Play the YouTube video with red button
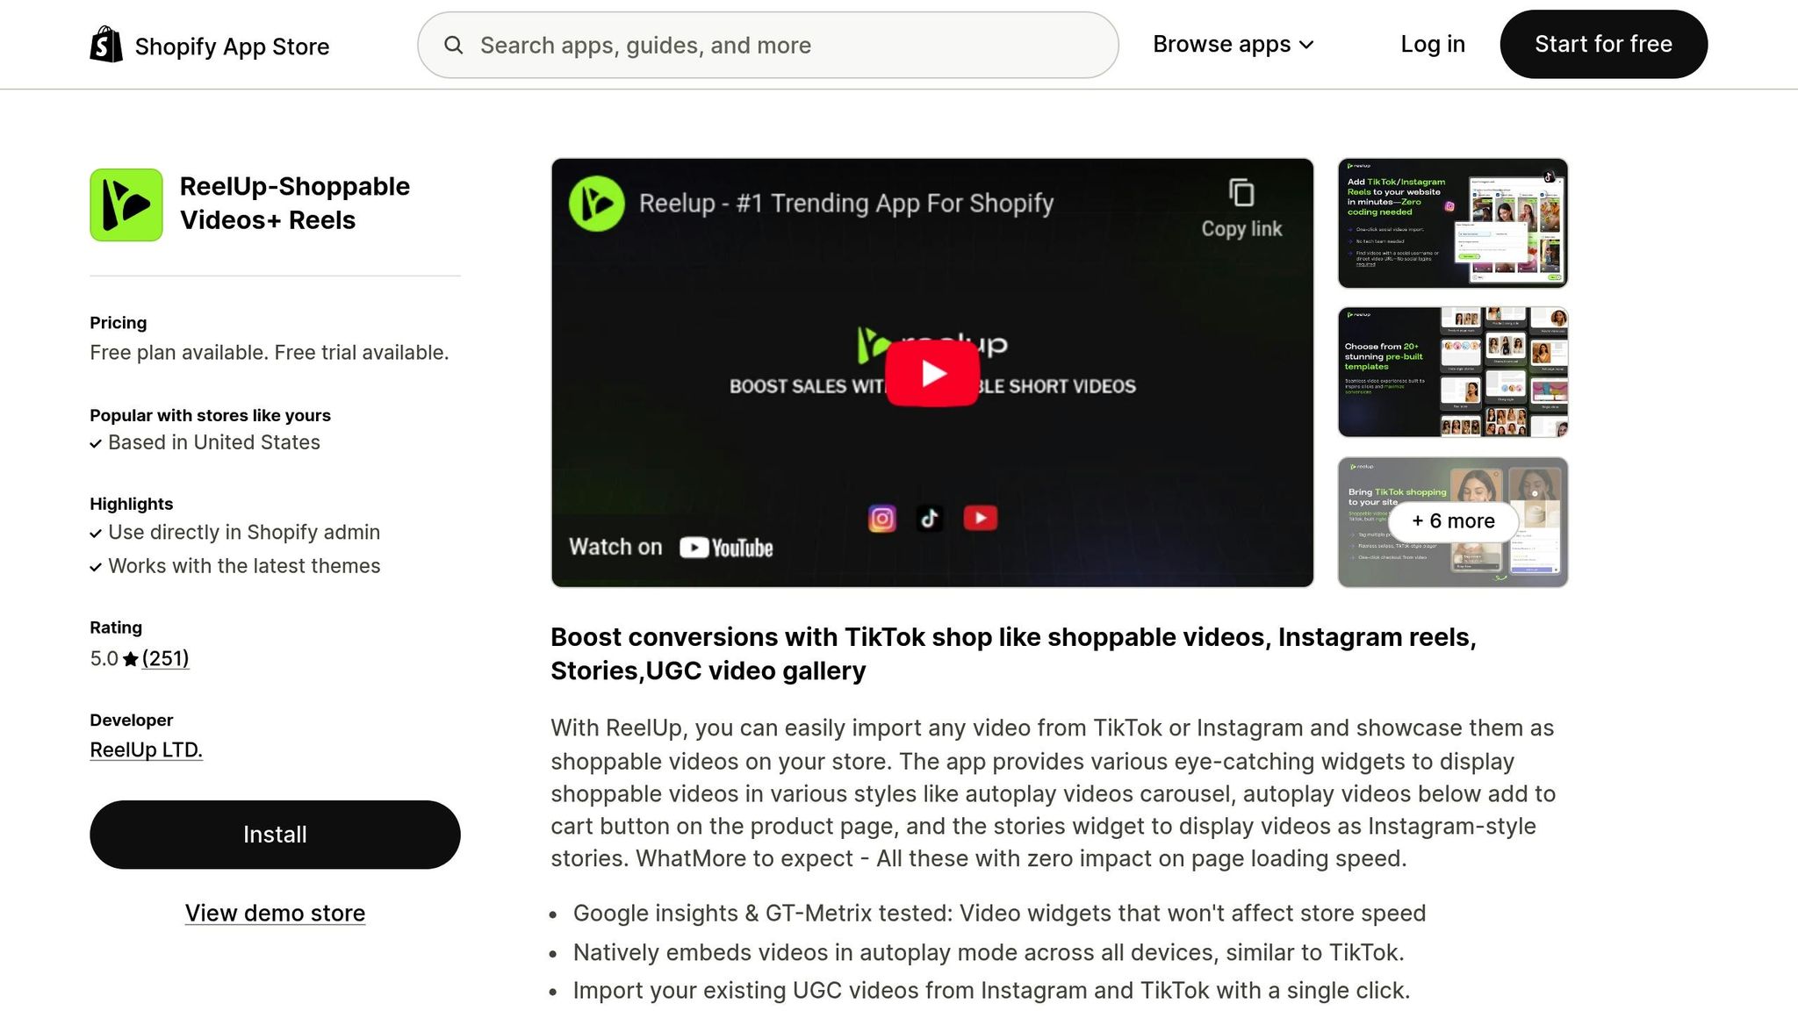 tap(931, 373)
